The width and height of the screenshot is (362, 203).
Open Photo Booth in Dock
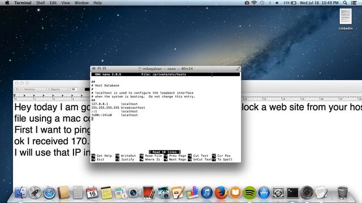149,192
